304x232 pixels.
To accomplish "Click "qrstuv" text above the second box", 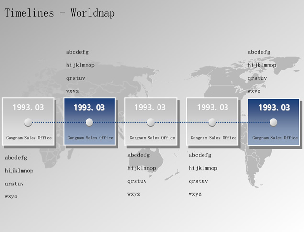I will 76,78.
